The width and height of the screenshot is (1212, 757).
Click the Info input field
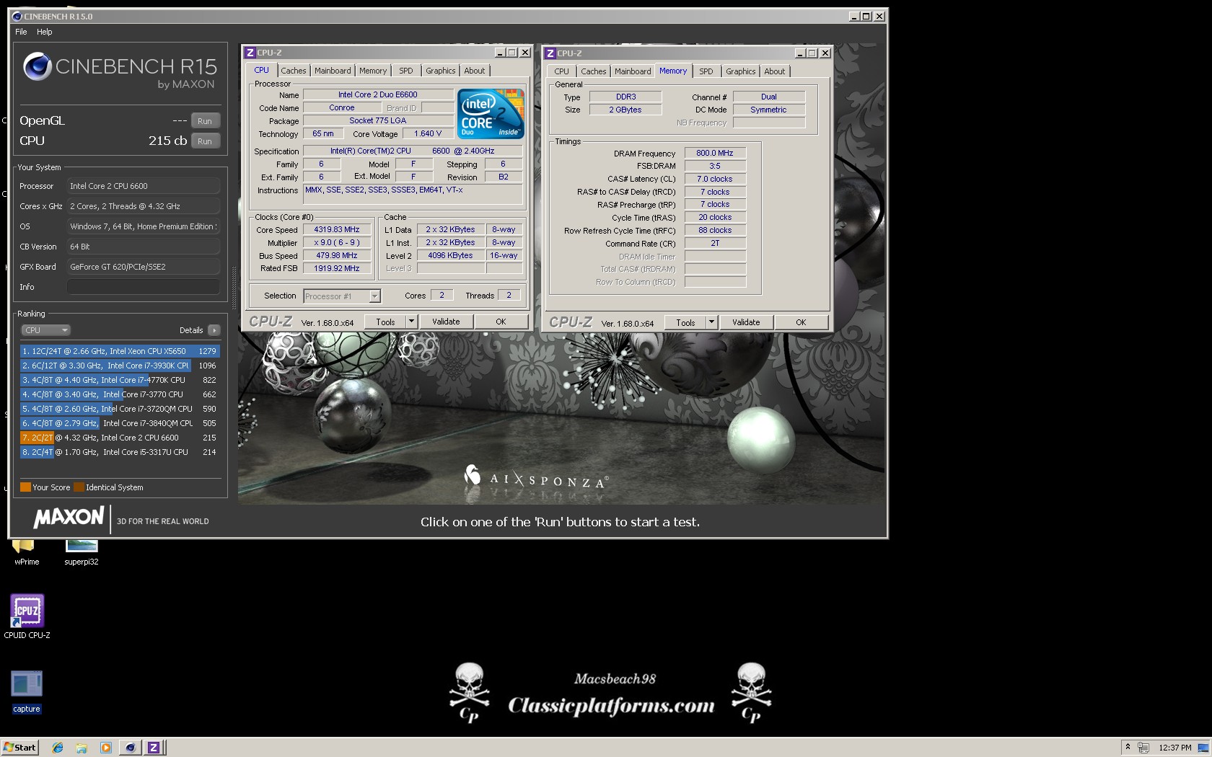(144, 287)
